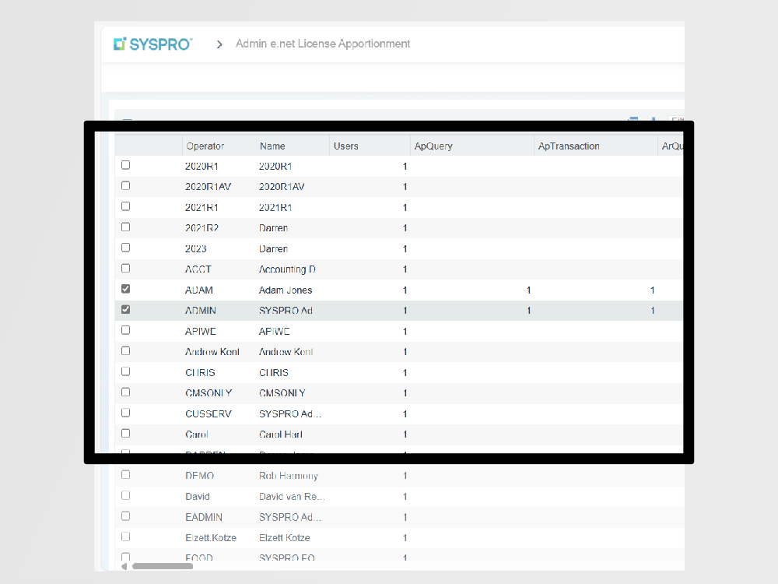Click the ApQuery value for ADAM
The width and height of the screenshot is (778, 584).
pyautogui.click(x=528, y=290)
